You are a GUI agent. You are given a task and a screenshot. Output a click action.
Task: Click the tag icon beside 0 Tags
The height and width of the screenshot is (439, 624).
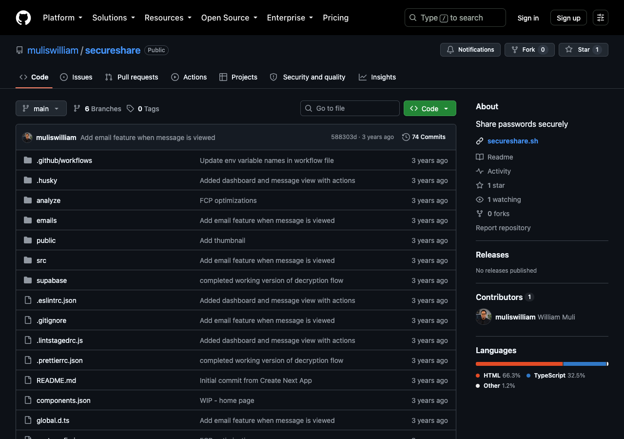pos(130,108)
